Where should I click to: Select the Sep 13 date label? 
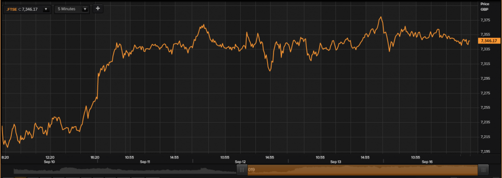pyautogui.click(x=335, y=162)
